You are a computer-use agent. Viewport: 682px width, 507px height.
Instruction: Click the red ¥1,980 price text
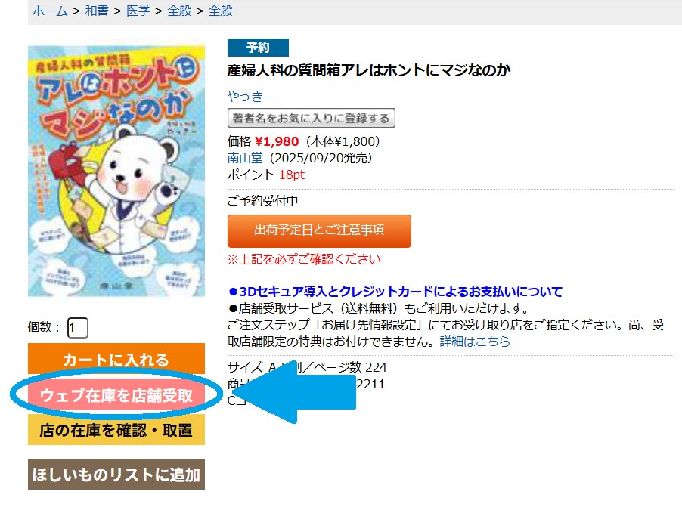click(x=277, y=141)
